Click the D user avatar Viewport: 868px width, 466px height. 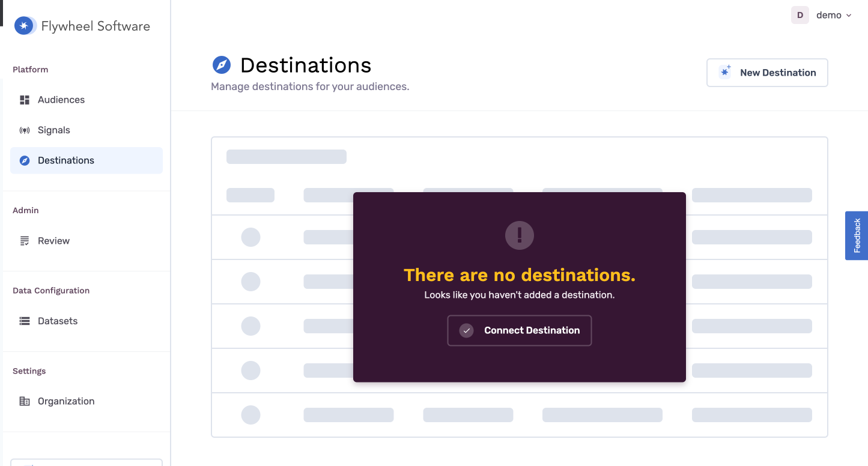pos(800,15)
